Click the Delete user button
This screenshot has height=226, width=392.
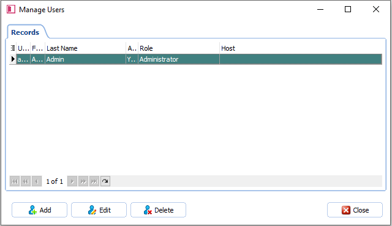(158, 210)
